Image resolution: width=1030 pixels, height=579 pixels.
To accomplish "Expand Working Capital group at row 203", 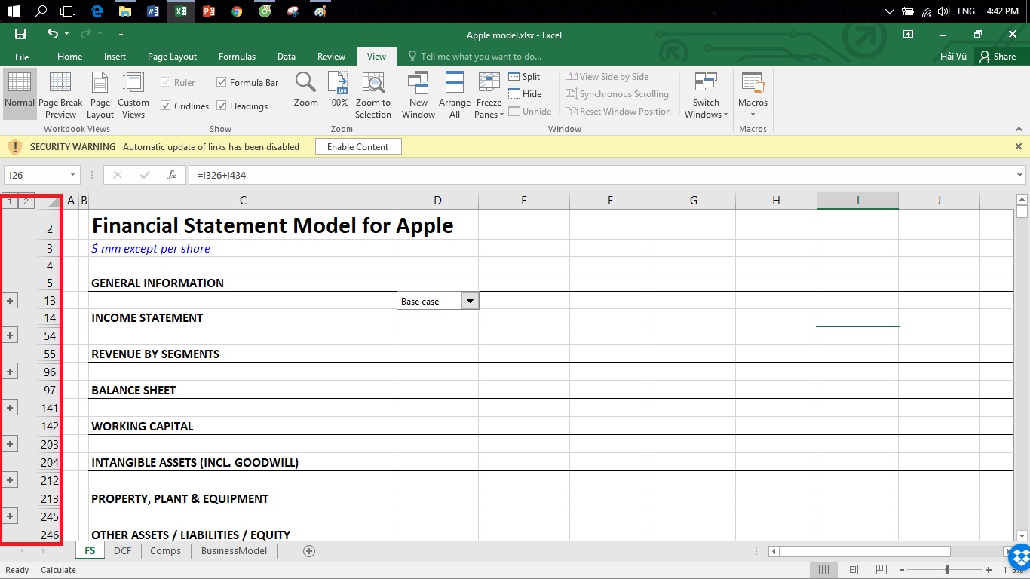I will 10,444.
